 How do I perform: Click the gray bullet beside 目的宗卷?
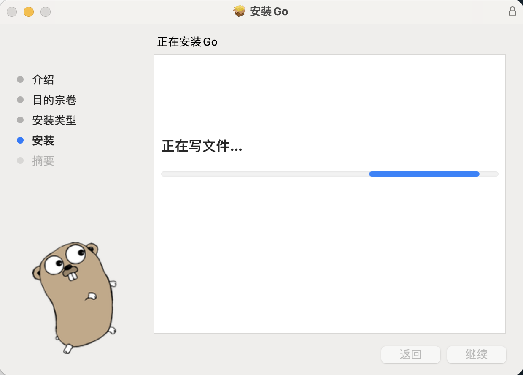(20, 100)
